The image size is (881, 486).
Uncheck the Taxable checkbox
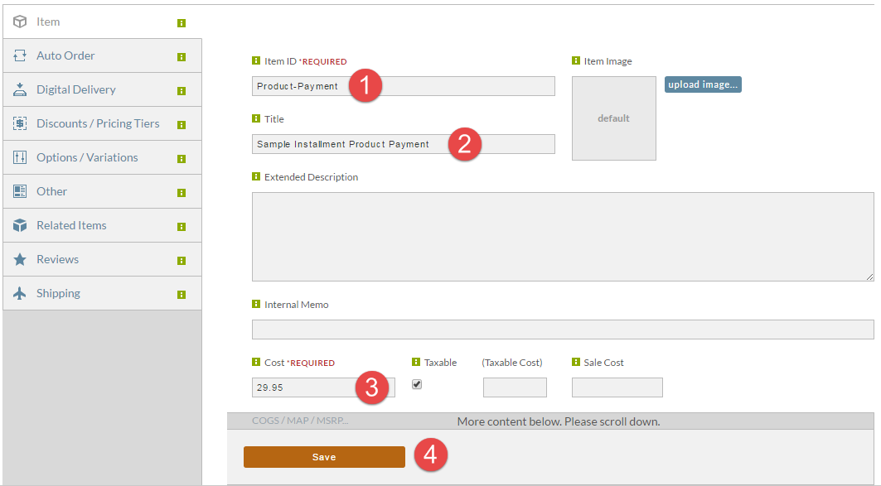417,384
